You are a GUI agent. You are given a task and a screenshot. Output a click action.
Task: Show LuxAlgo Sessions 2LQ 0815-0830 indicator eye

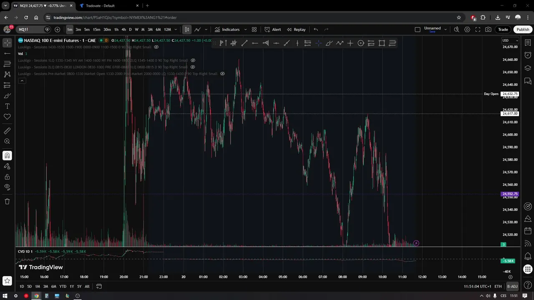pyautogui.click(x=193, y=67)
